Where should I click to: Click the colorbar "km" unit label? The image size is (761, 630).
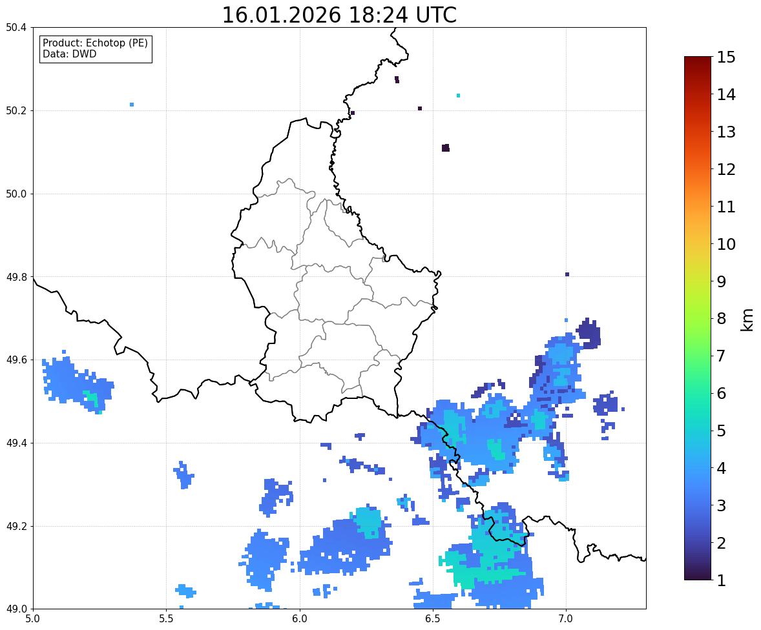pos(747,320)
